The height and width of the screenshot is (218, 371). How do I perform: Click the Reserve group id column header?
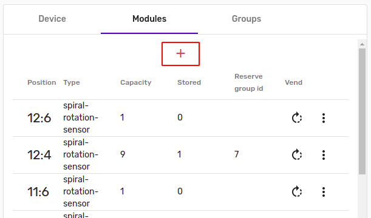(249, 82)
